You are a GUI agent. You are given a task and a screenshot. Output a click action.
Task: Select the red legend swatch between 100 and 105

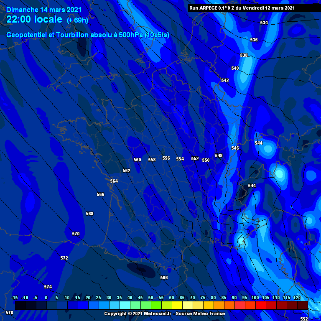tap(260, 305)
